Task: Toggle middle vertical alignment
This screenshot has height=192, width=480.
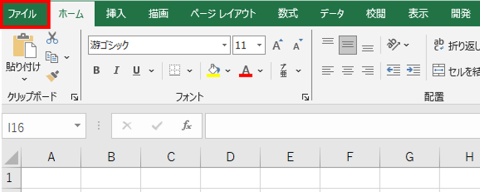Action: tap(348, 45)
